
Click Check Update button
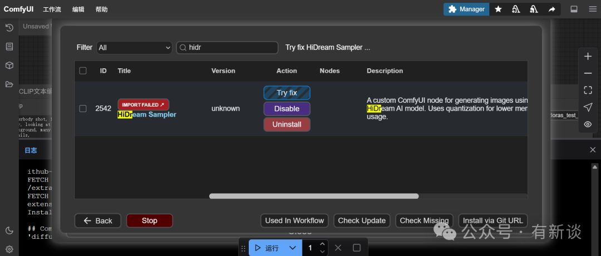(362, 221)
